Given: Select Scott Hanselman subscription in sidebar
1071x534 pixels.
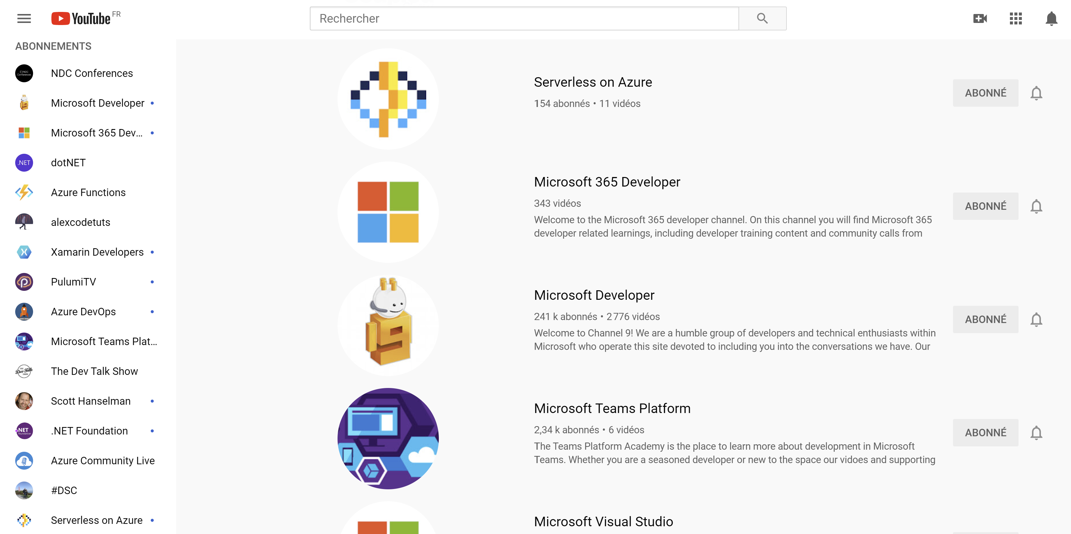Looking at the screenshot, I should coord(91,401).
